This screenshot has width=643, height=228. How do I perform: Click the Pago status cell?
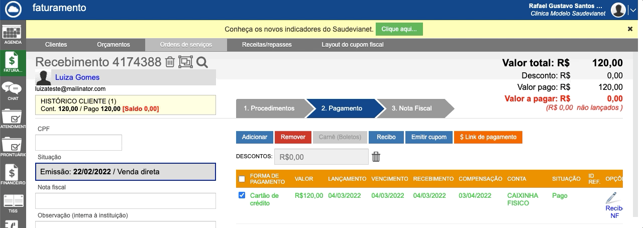560,195
